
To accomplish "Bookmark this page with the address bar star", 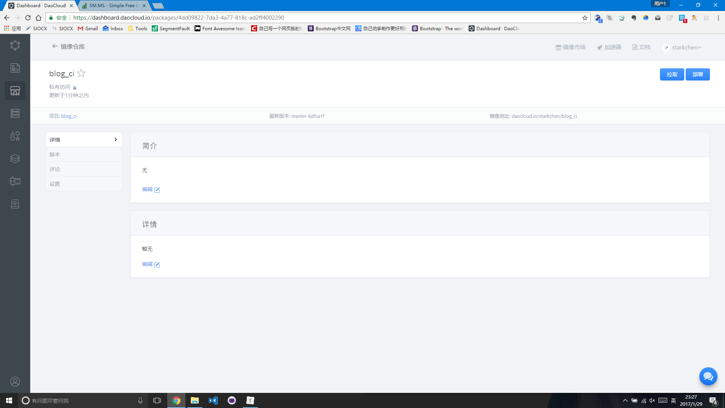I will (x=585, y=18).
